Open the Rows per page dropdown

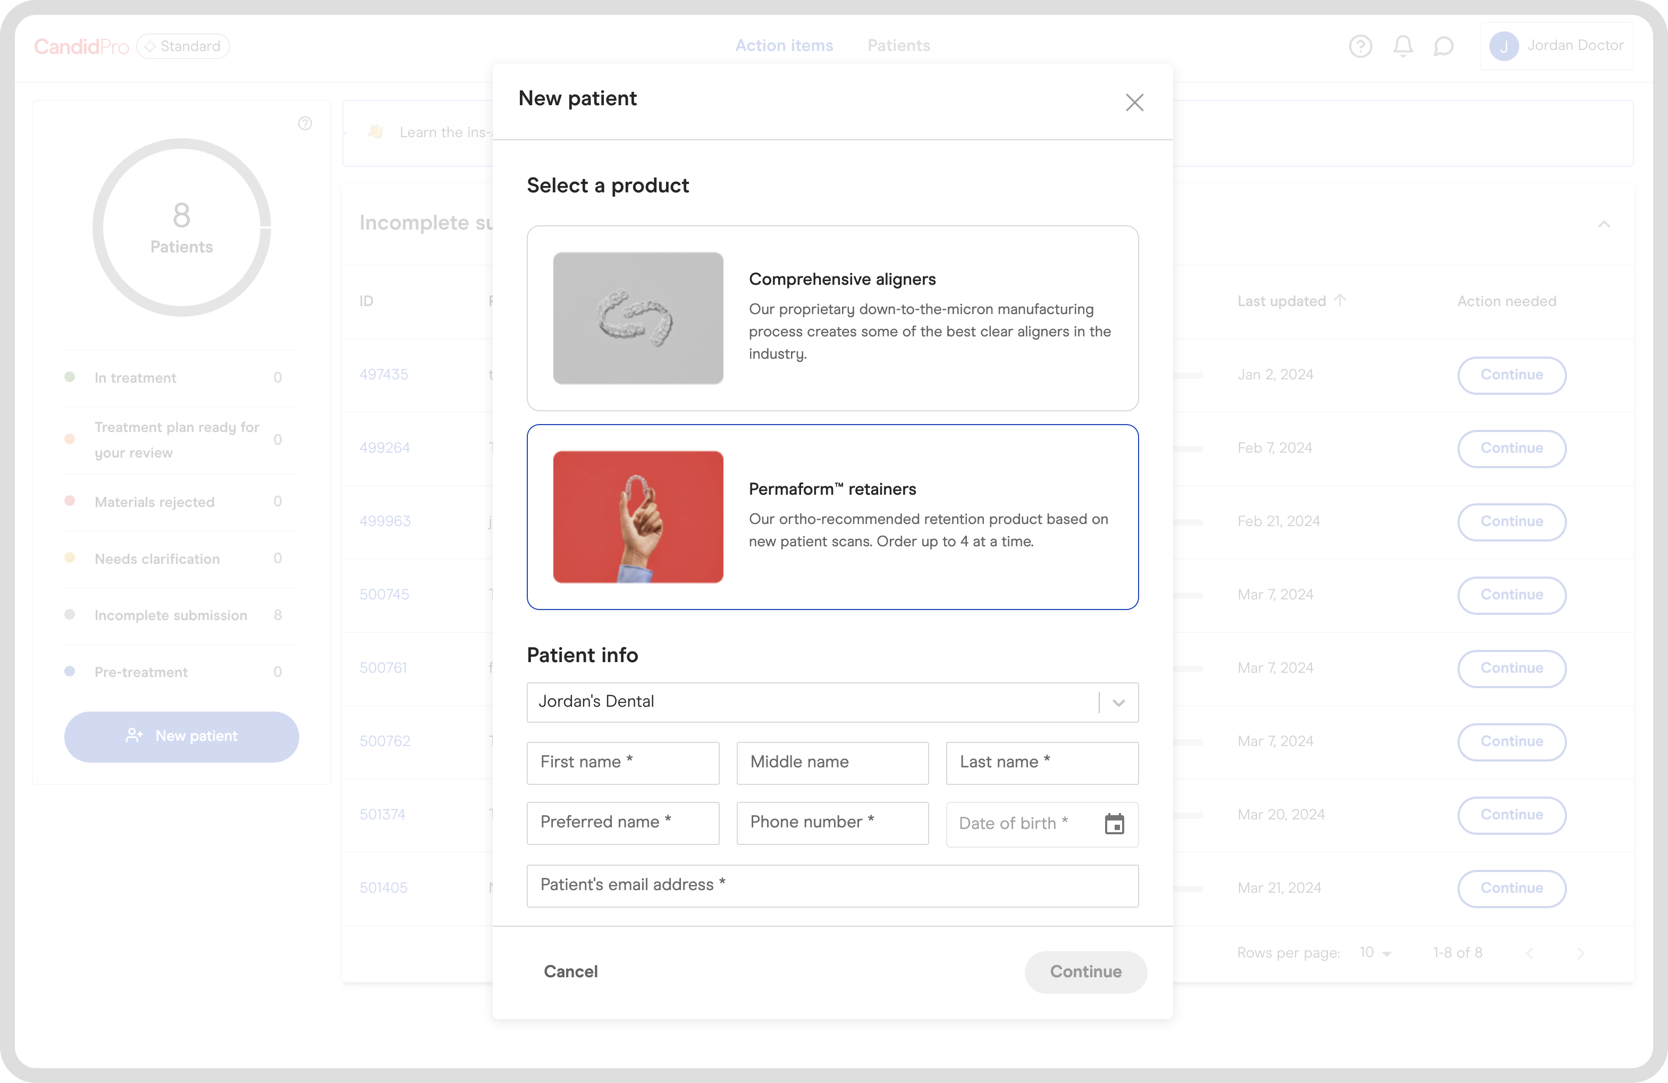[x=1372, y=953]
